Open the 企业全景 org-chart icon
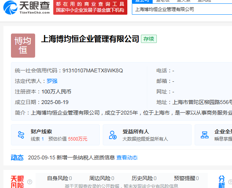 point(205,135)
